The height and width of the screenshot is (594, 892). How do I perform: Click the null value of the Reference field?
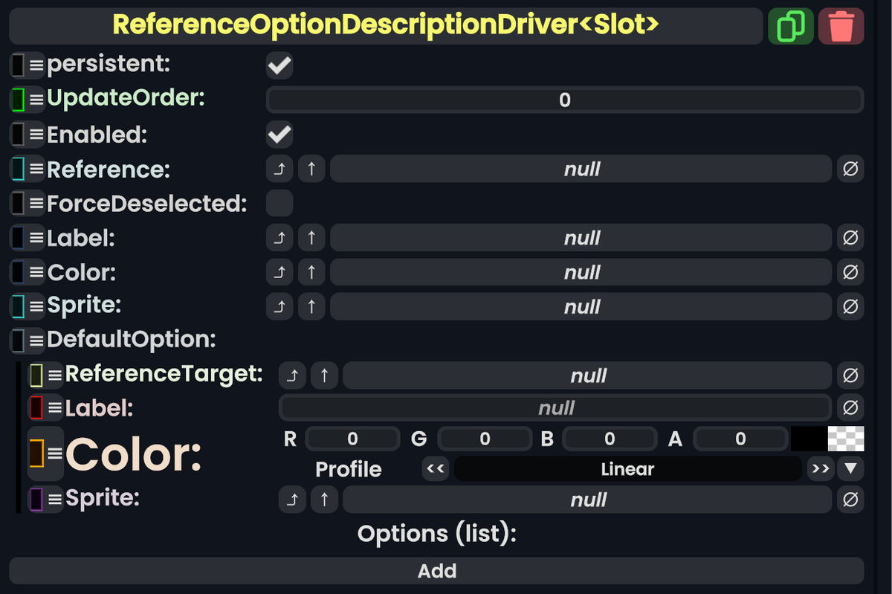click(x=581, y=169)
